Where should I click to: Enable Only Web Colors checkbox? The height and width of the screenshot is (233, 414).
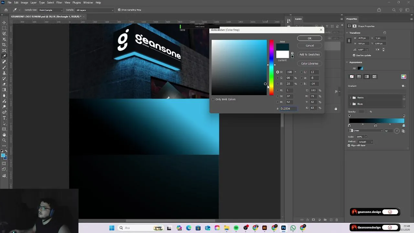click(213, 99)
